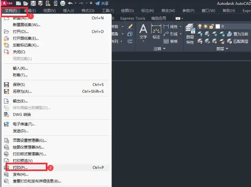Click the Open from Web & Mobile icon
This screenshot has width=251, height=187.
click(48, 3)
